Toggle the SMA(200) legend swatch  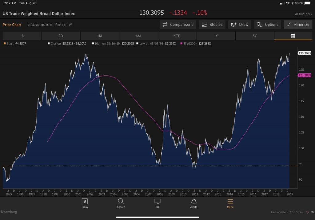181,43
